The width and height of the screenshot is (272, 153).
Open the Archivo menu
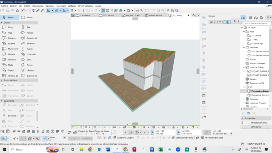5,6
